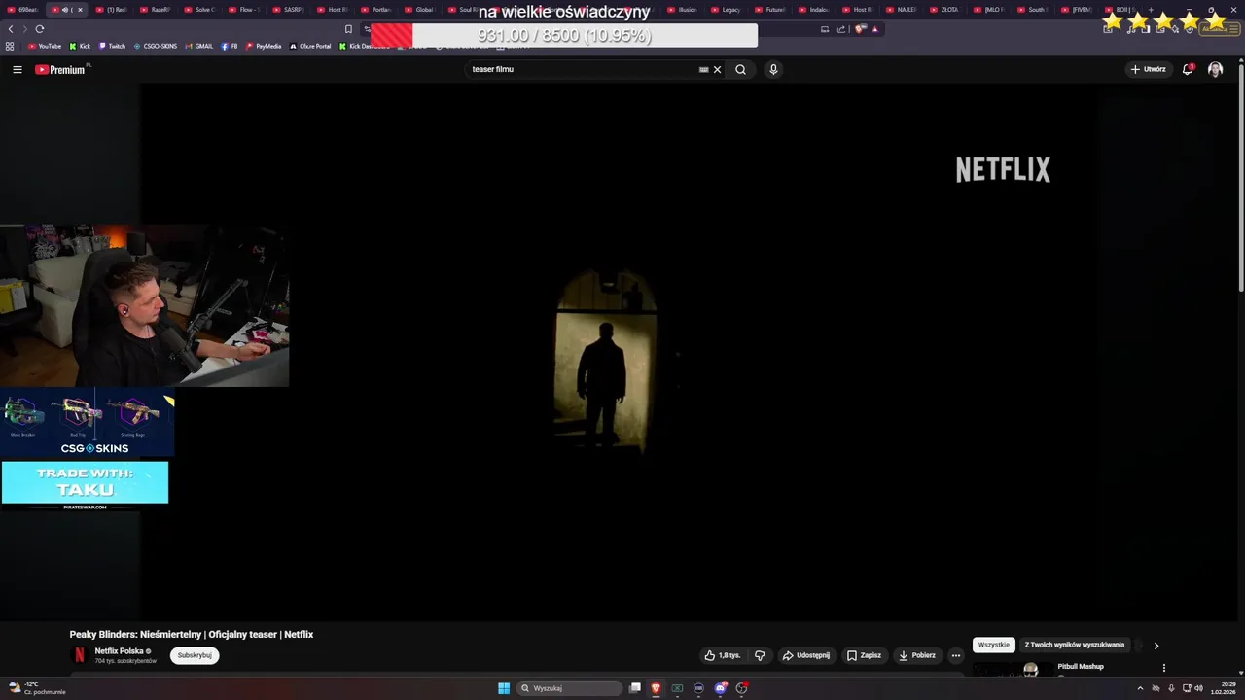Show hidden system tray icons
Screen dimensions: 1245x700
pos(1140,688)
